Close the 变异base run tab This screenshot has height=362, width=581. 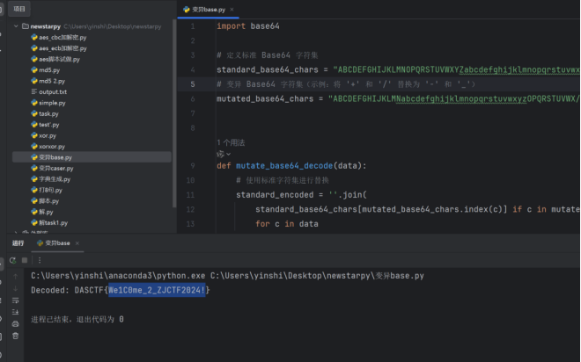[x=77, y=243]
